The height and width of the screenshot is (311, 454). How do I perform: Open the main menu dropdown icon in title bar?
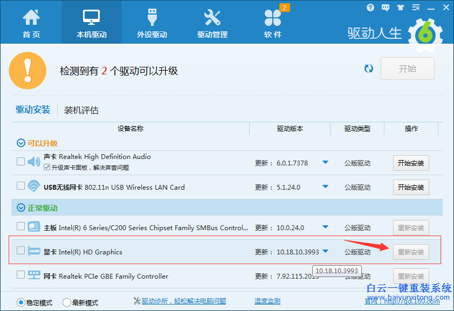coord(414,8)
